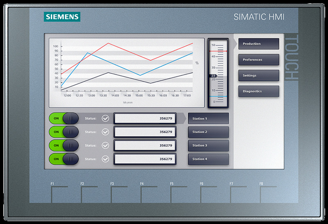Open the Production menu button

point(259,44)
